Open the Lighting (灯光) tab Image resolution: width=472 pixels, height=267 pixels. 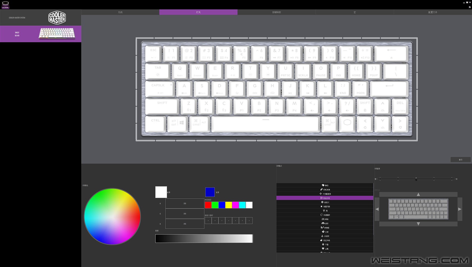pos(198,12)
